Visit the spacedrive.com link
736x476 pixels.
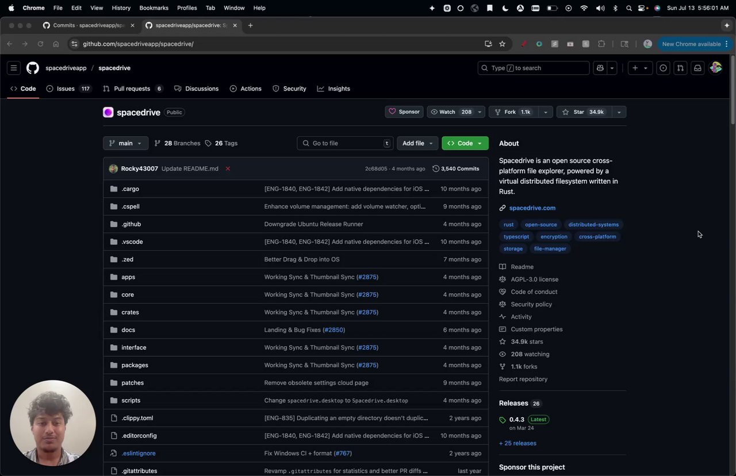tap(532, 208)
